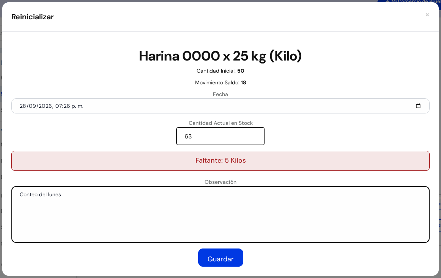Select the 'Cantidad Inicial: 50' text
Image resolution: width=441 pixels, height=278 pixels.
coord(220,71)
